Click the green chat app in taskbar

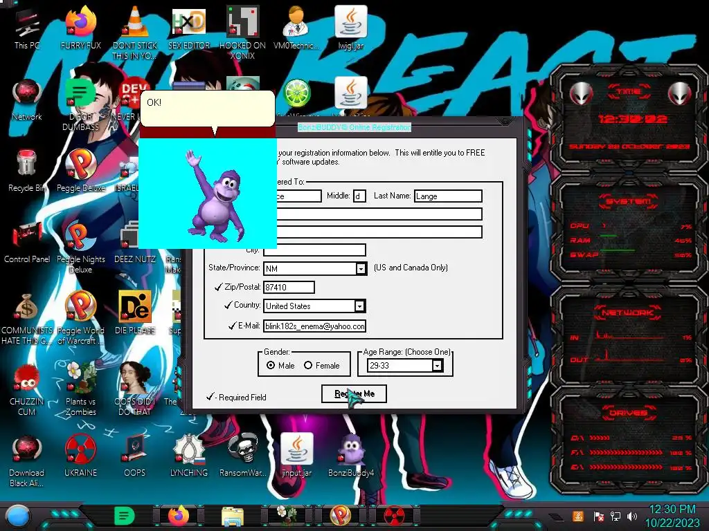coord(125,516)
